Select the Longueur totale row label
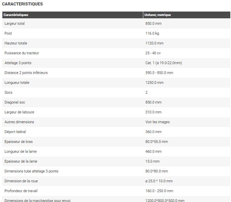This screenshot has height=202, width=231. (17, 82)
